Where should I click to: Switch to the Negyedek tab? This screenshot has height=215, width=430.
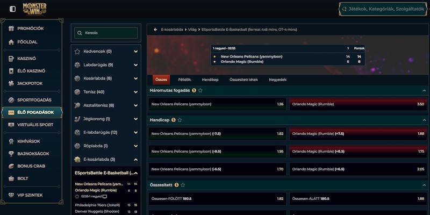277,80
